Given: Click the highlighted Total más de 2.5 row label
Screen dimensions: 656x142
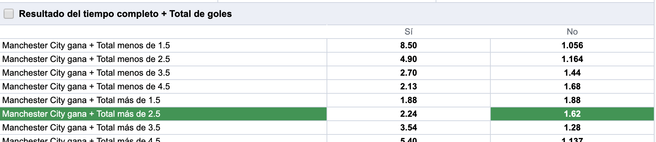Looking at the screenshot, I should (163, 114).
